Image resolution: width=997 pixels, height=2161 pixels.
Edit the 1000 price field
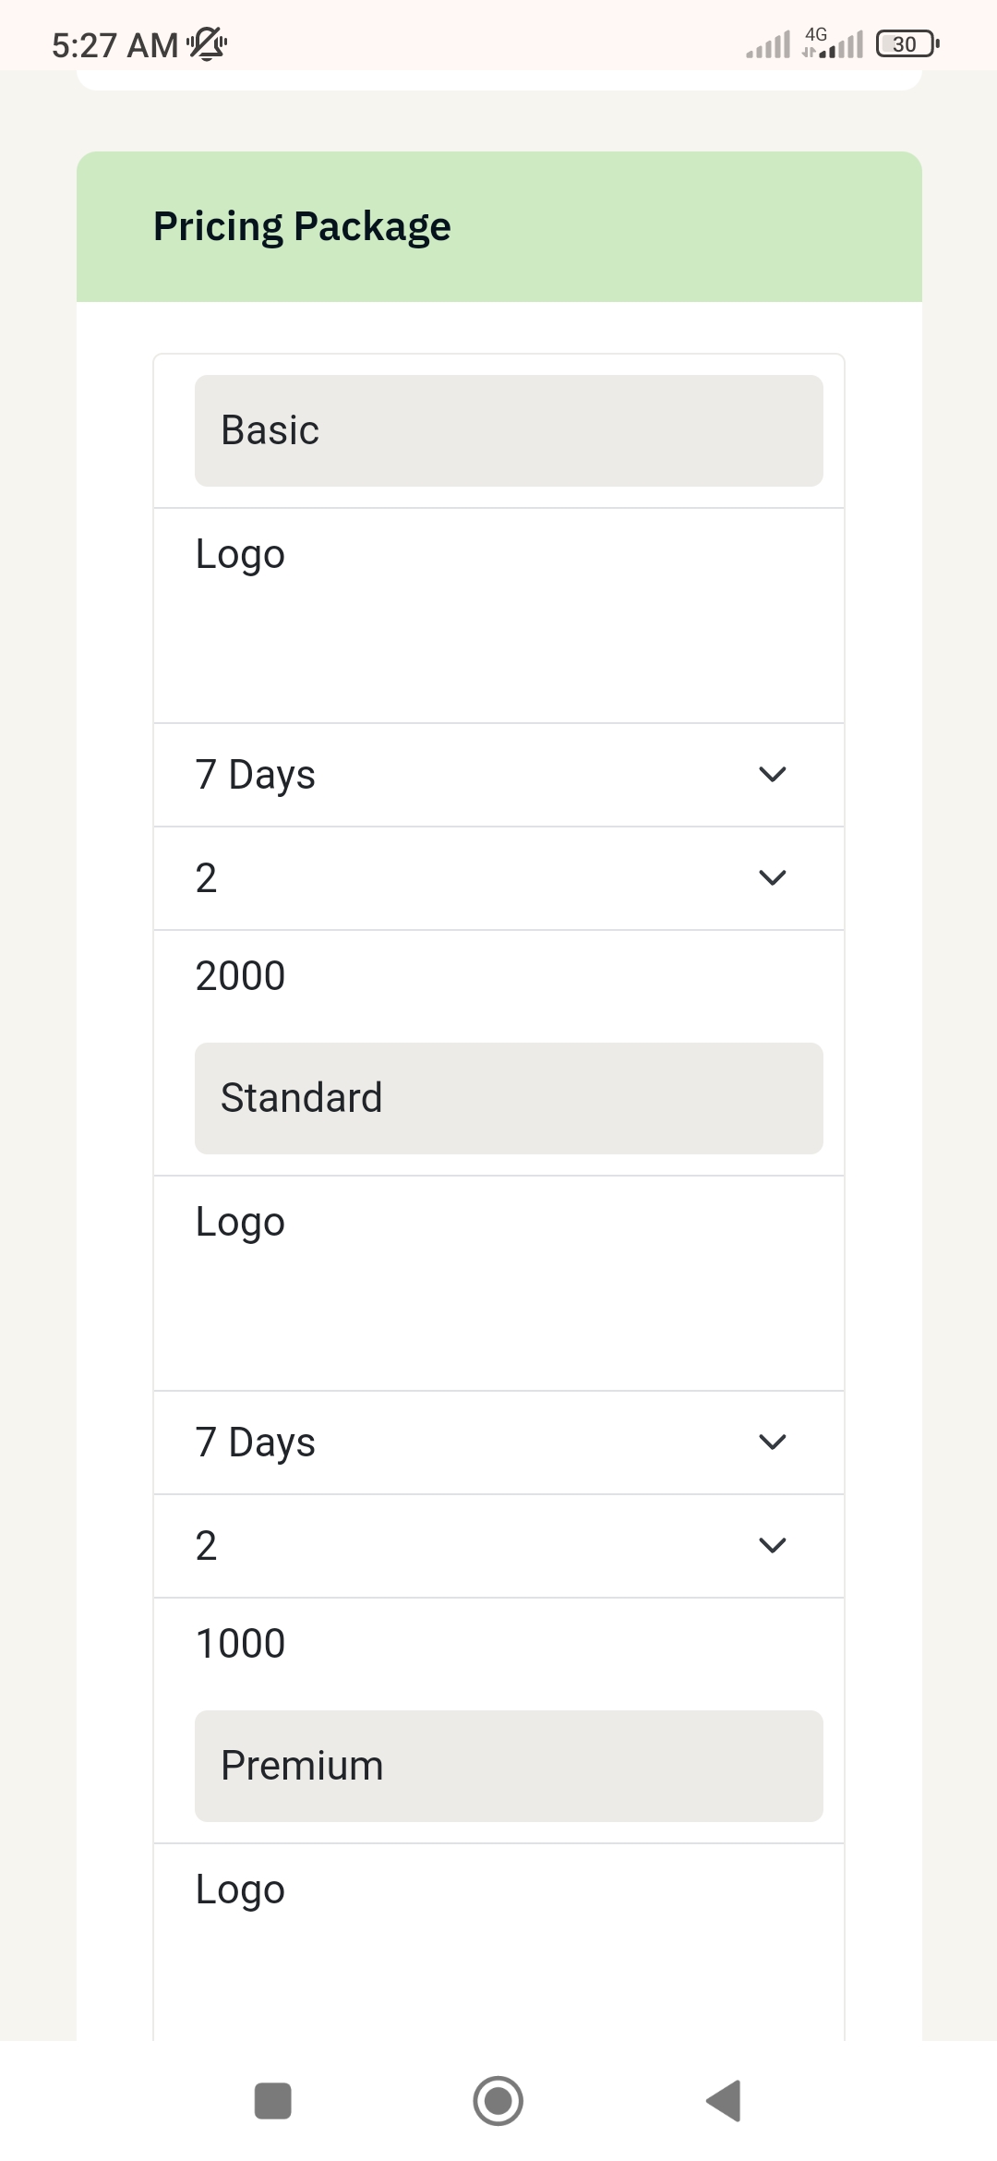[498, 1644]
